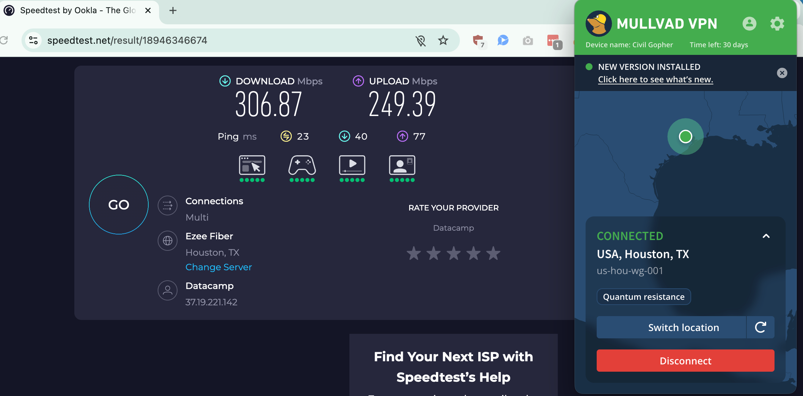The height and width of the screenshot is (396, 803).
Task: Click the download latency toggle indicator
Action: click(x=344, y=136)
